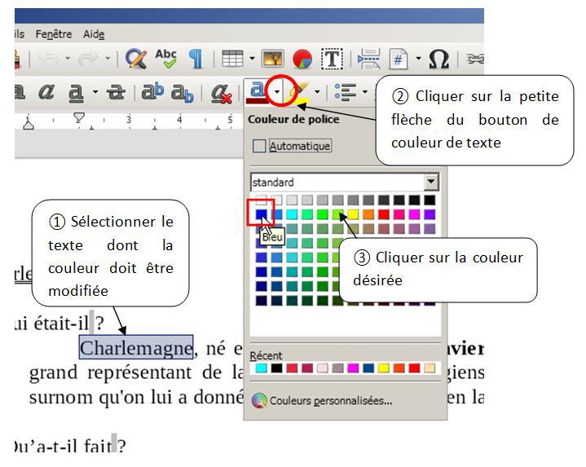Click the clear direct formatting icon
Screen dimensions: 586x467
pyautogui.click(x=221, y=93)
